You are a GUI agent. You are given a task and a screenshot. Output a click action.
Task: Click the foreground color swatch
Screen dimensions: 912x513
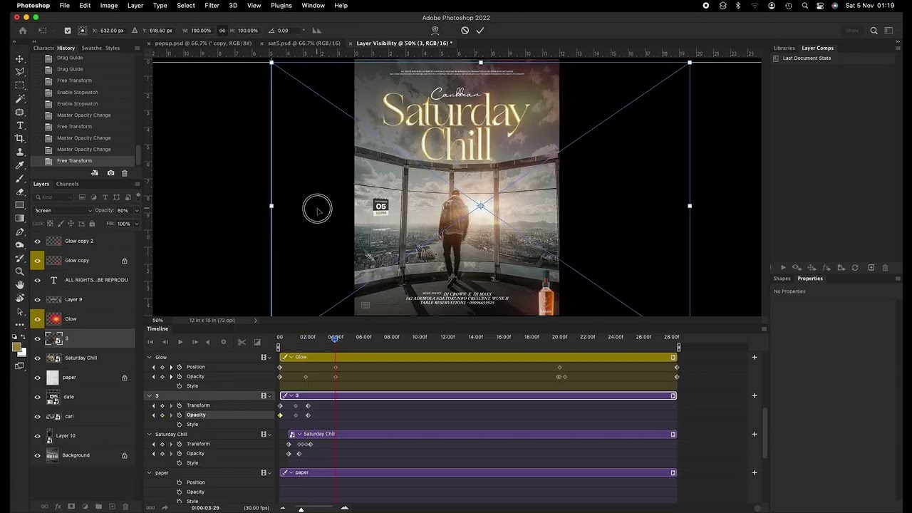pyautogui.click(x=16, y=348)
